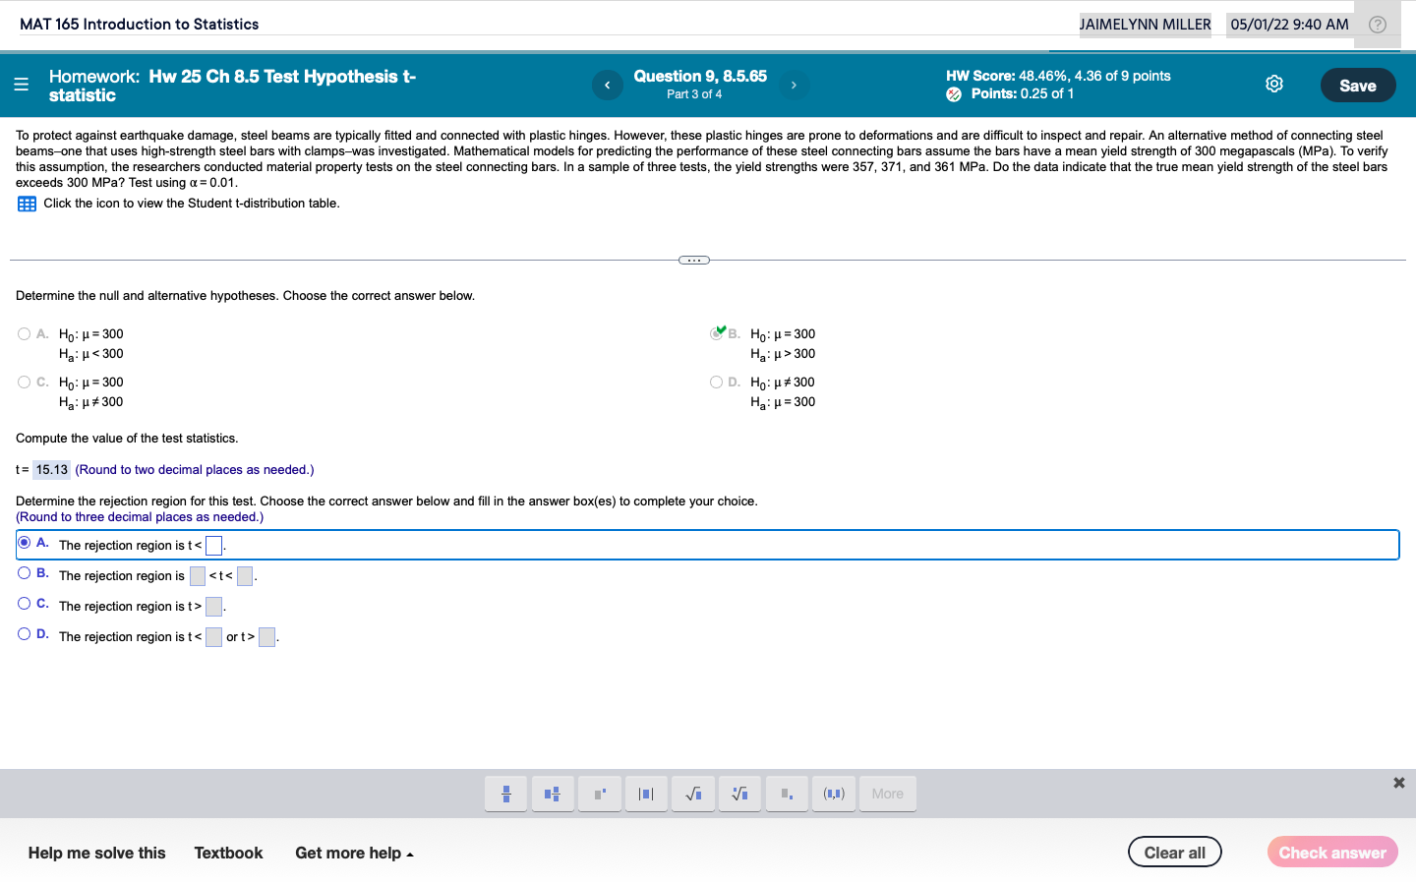Close the math palette toolbar

[x=1398, y=783]
